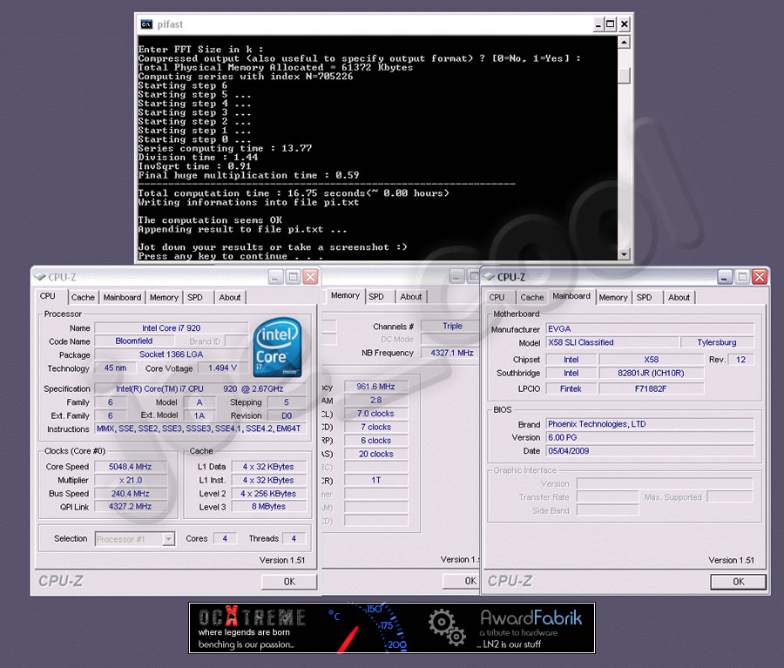The image size is (784, 668).
Task: Click pifast scrollbar down arrow
Action: click(x=624, y=254)
